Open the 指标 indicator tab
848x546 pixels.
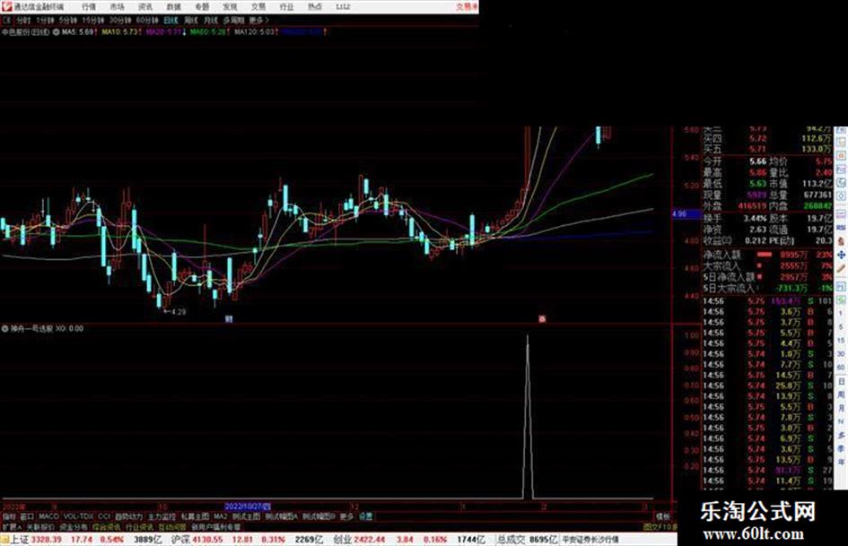click(x=9, y=516)
